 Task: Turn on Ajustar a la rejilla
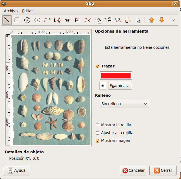(98, 133)
